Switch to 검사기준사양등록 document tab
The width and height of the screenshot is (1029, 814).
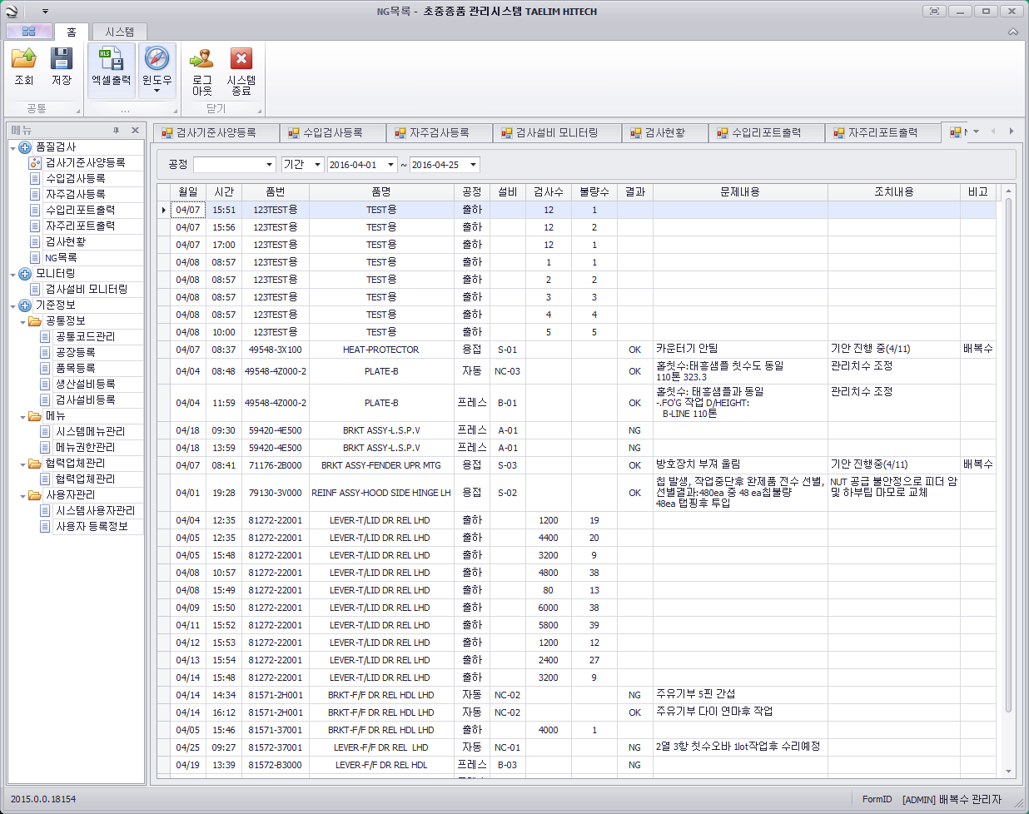[x=216, y=133]
